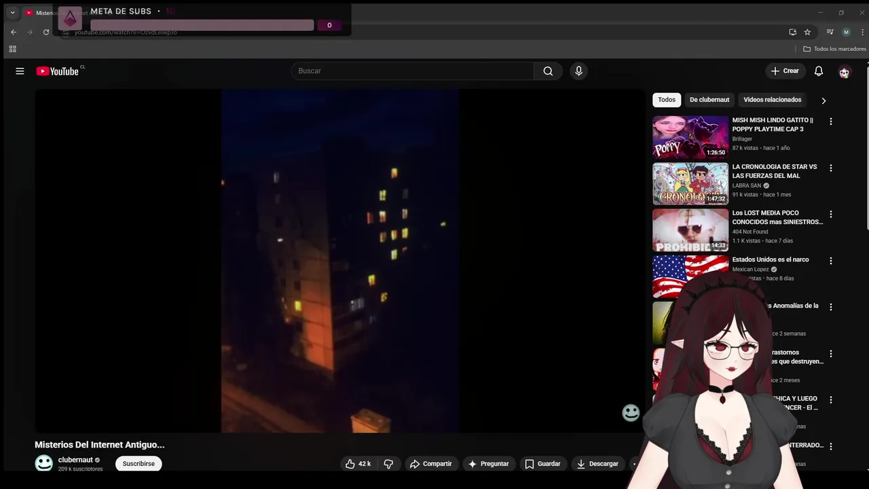Switch to the Misterios browser tab
The height and width of the screenshot is (489, 869).
[43, 13]
